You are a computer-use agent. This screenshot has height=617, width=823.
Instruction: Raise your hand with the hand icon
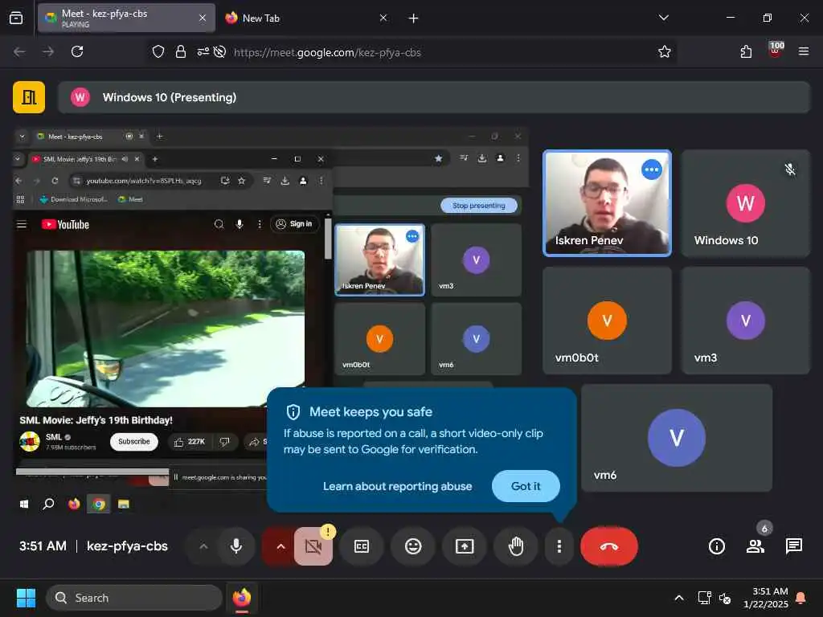516,546
